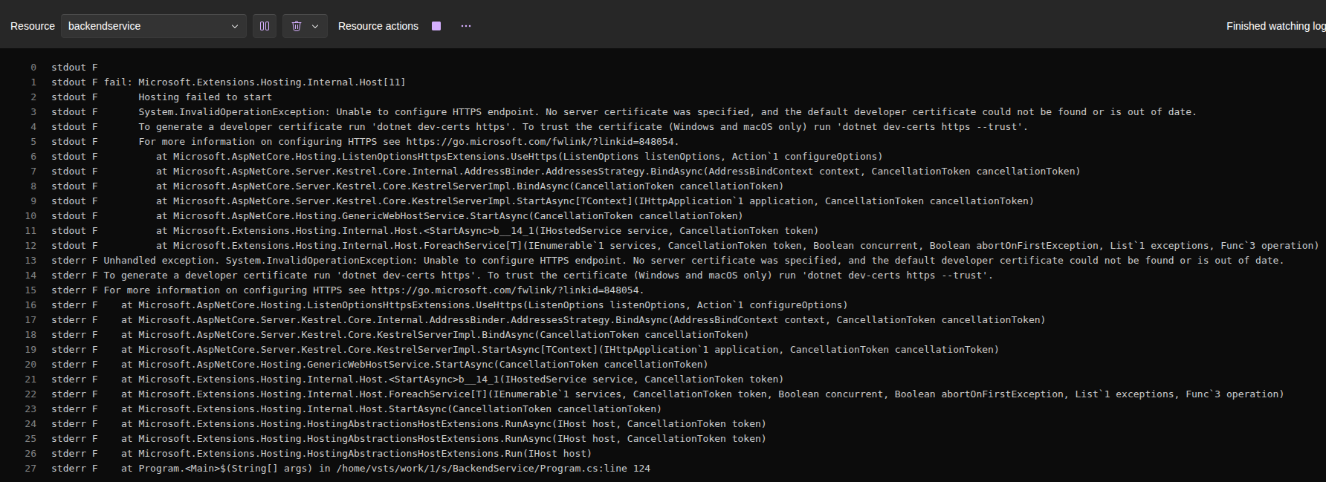Select the Program.cs:line 124 stack trace entry
The image size is (1326, 482).
tap(386, 469)
